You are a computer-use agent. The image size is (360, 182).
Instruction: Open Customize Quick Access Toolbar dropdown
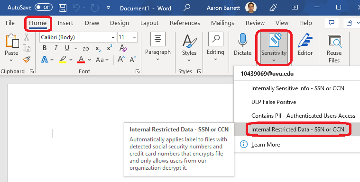pyautogui.click(x=108, y=8)
